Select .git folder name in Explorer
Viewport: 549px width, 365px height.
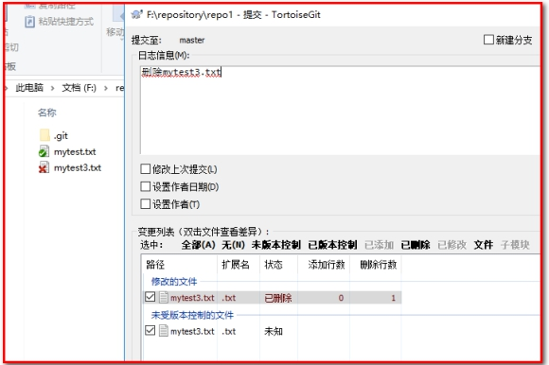coord(61,135)
